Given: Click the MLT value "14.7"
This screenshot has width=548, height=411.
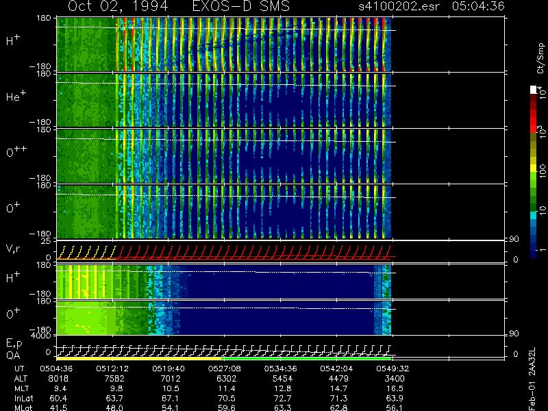Looking at the screenshot, I should click(x=338, y=388).
